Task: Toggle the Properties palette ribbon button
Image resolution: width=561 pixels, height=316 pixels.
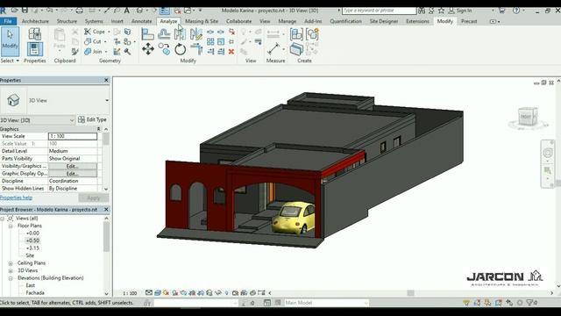Action: click(x=35, y=49)
